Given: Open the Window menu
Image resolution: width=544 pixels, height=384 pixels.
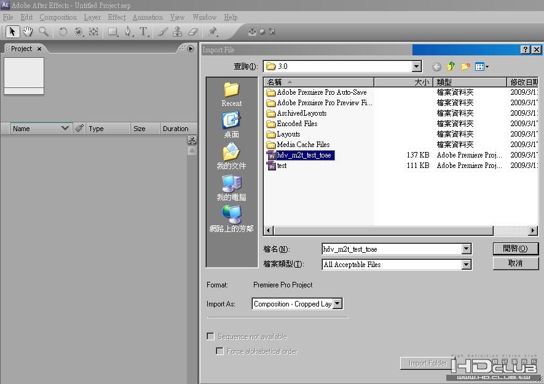Looking at the screenshot, I should (x=204, y=17).
